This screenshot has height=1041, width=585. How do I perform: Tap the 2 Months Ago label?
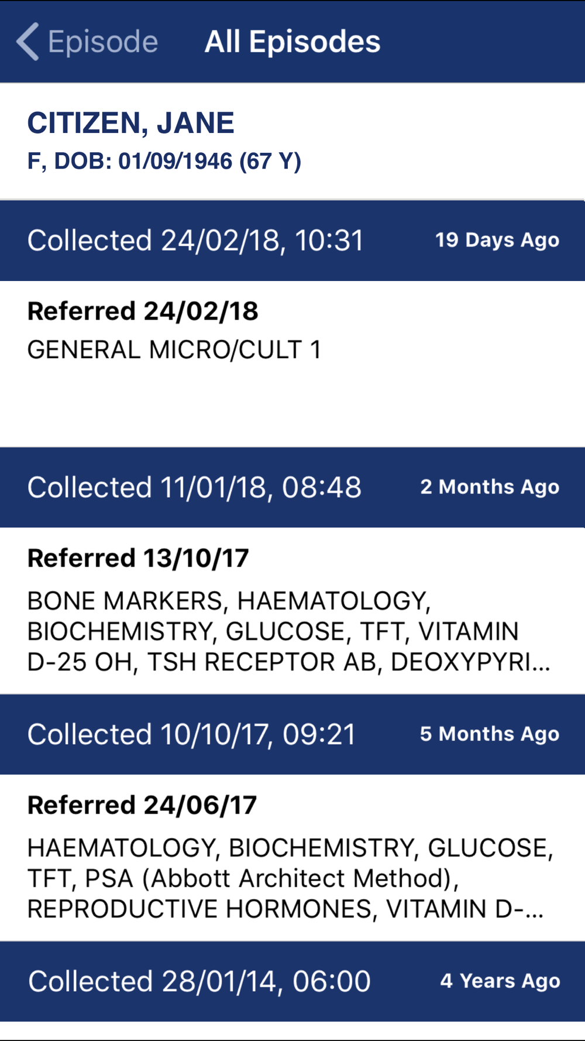(x=489, y=487)
